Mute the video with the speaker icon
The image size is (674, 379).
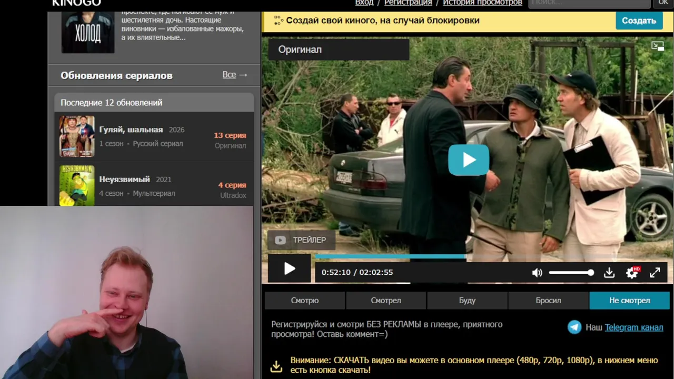tap(537, 273)
